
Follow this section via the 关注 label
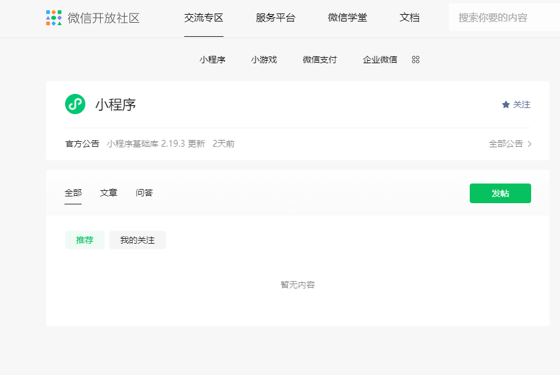(521, 104)
